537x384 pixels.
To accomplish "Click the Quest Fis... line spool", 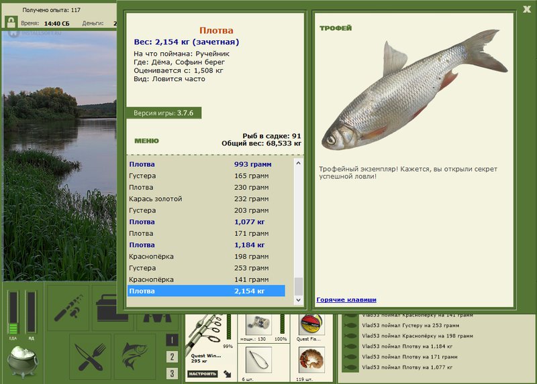I will point(311,325).
